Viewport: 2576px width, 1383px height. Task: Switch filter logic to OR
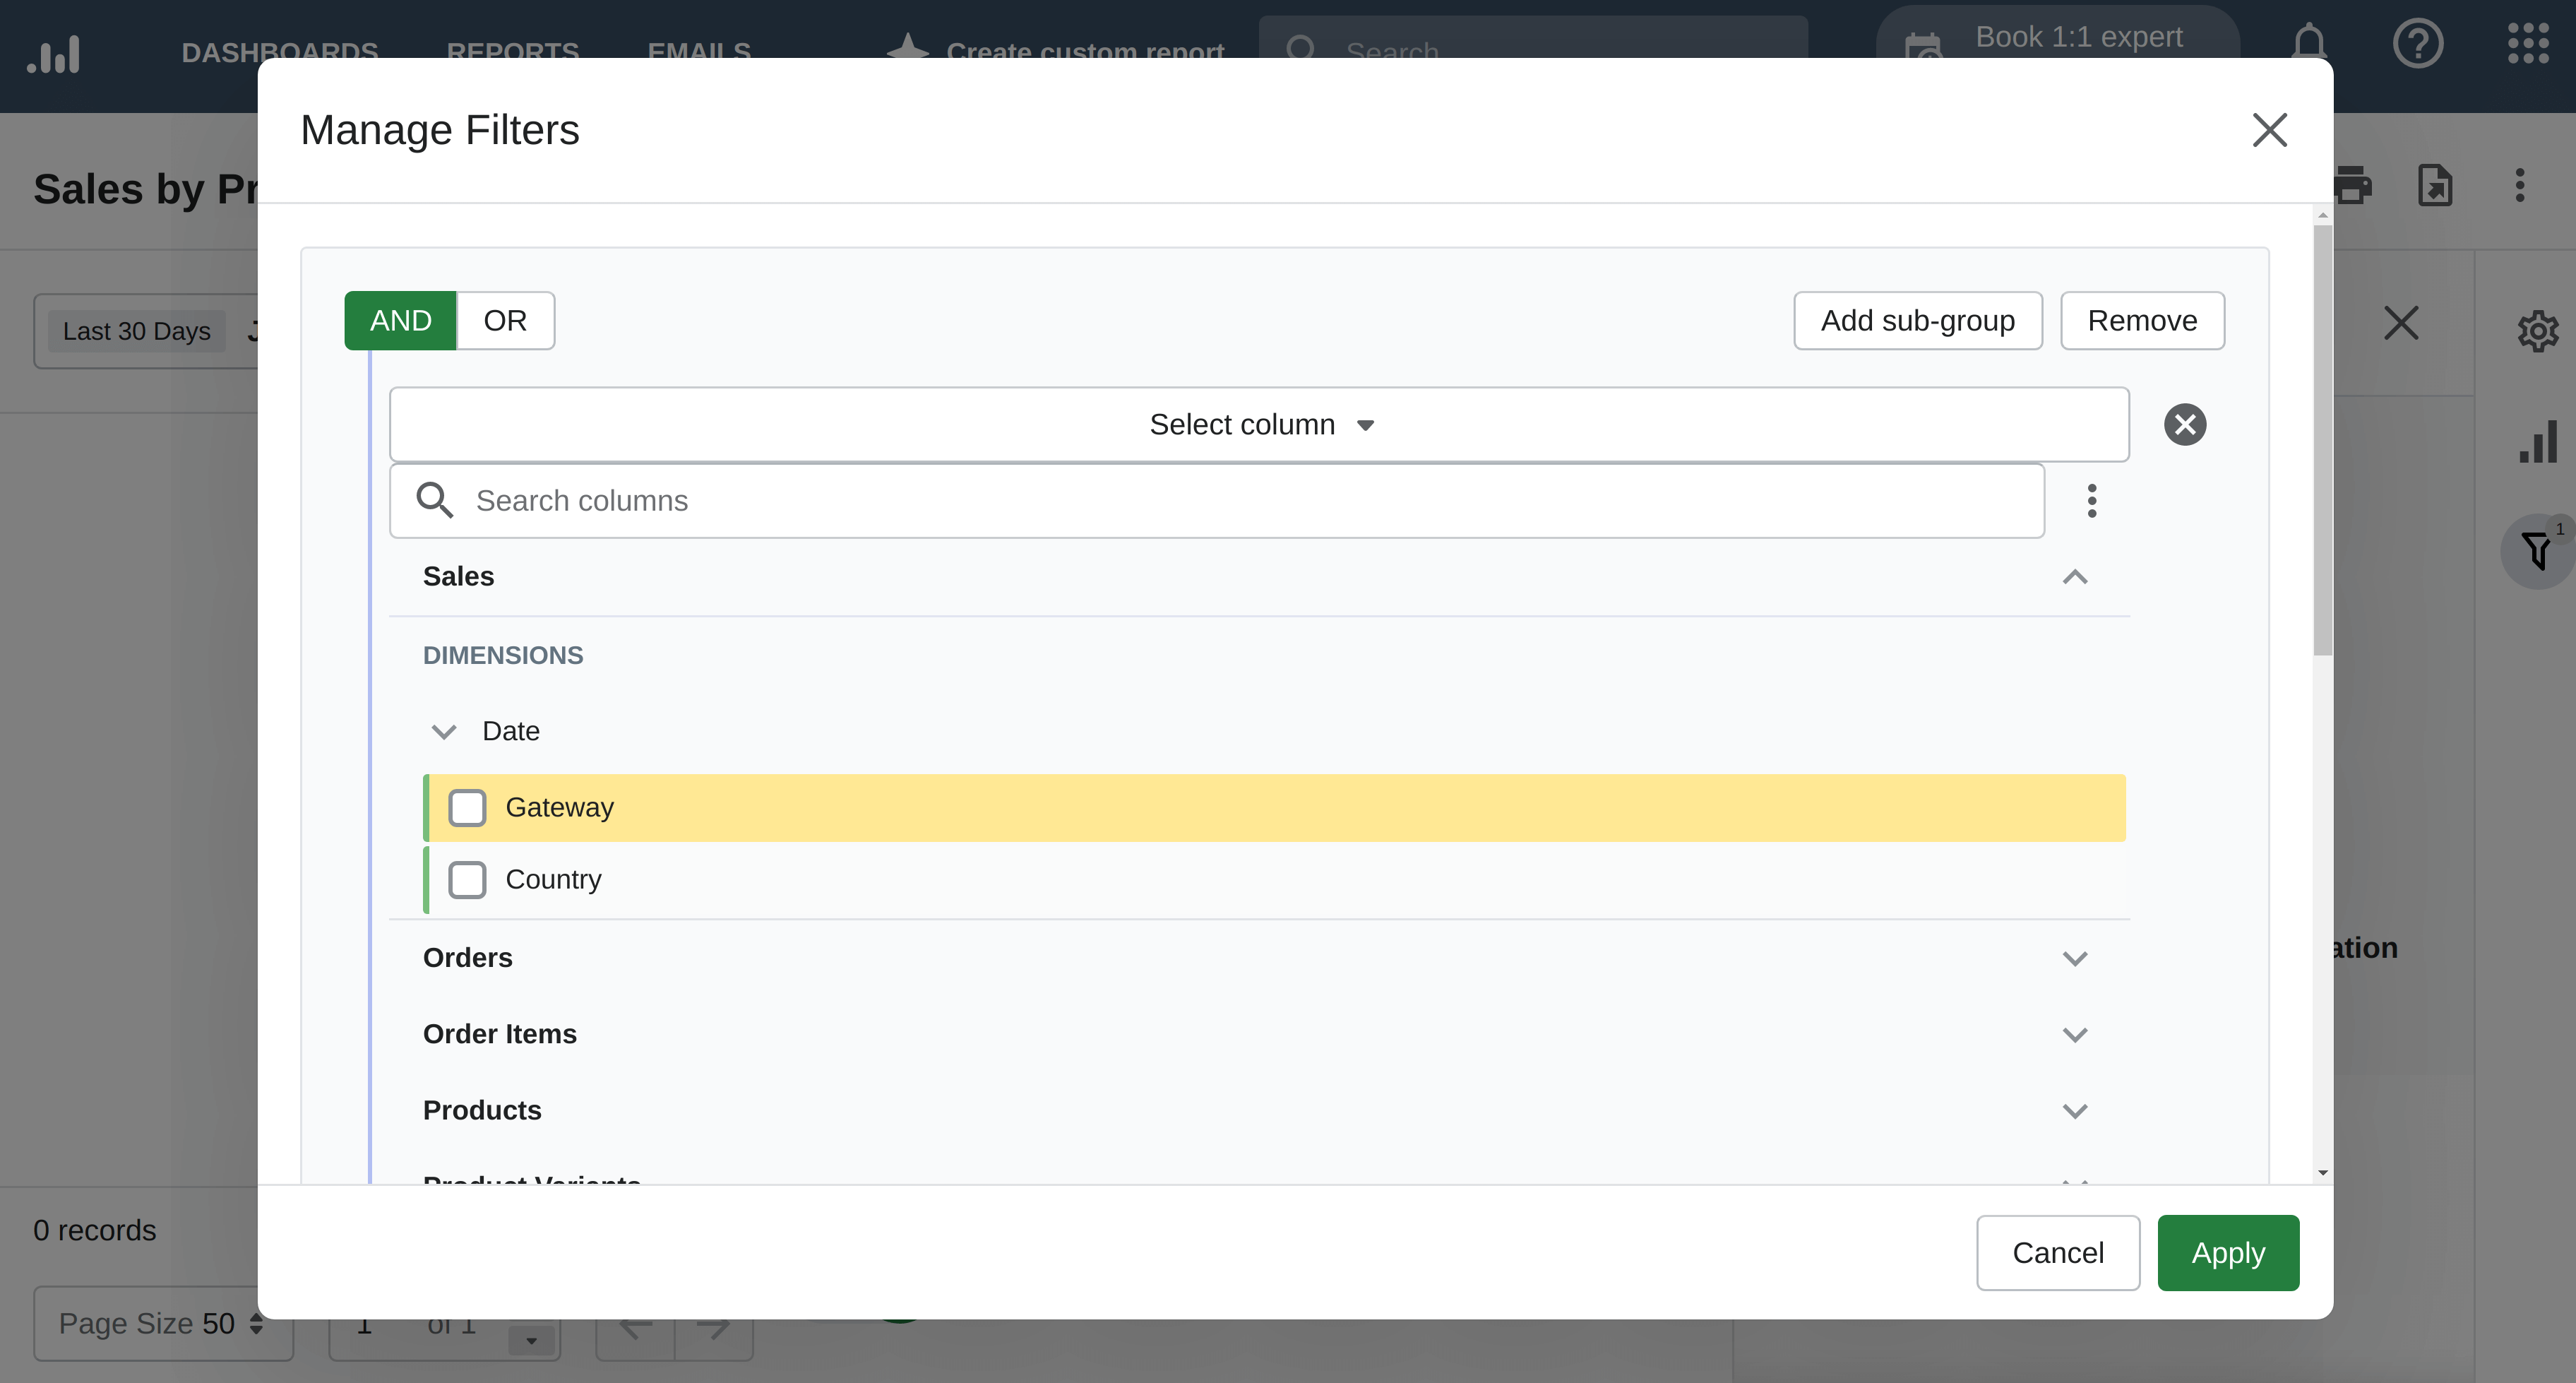[505, 320]
